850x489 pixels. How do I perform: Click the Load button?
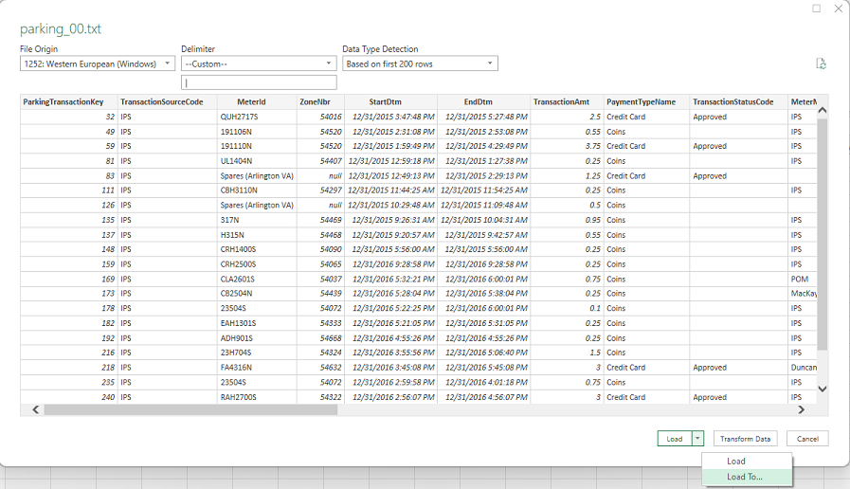[x=674, y=439]
